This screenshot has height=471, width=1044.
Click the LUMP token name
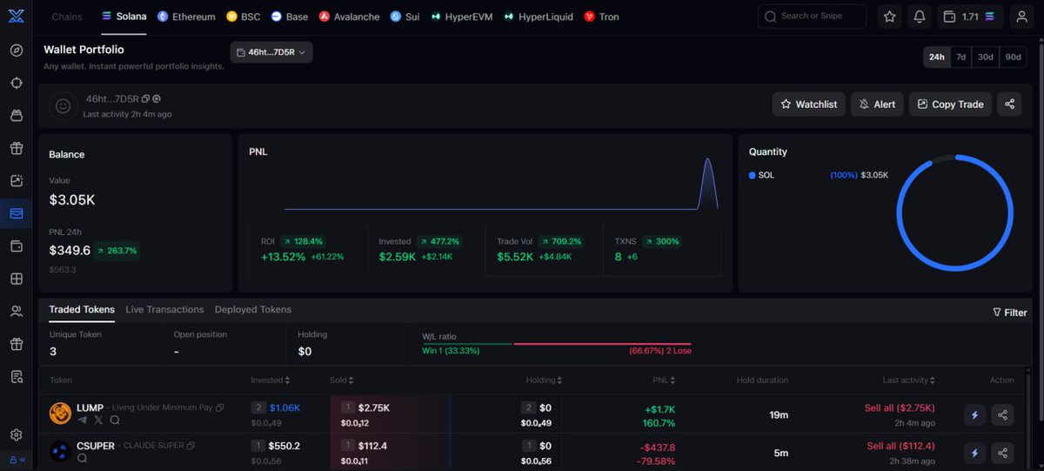pos(90,407)
